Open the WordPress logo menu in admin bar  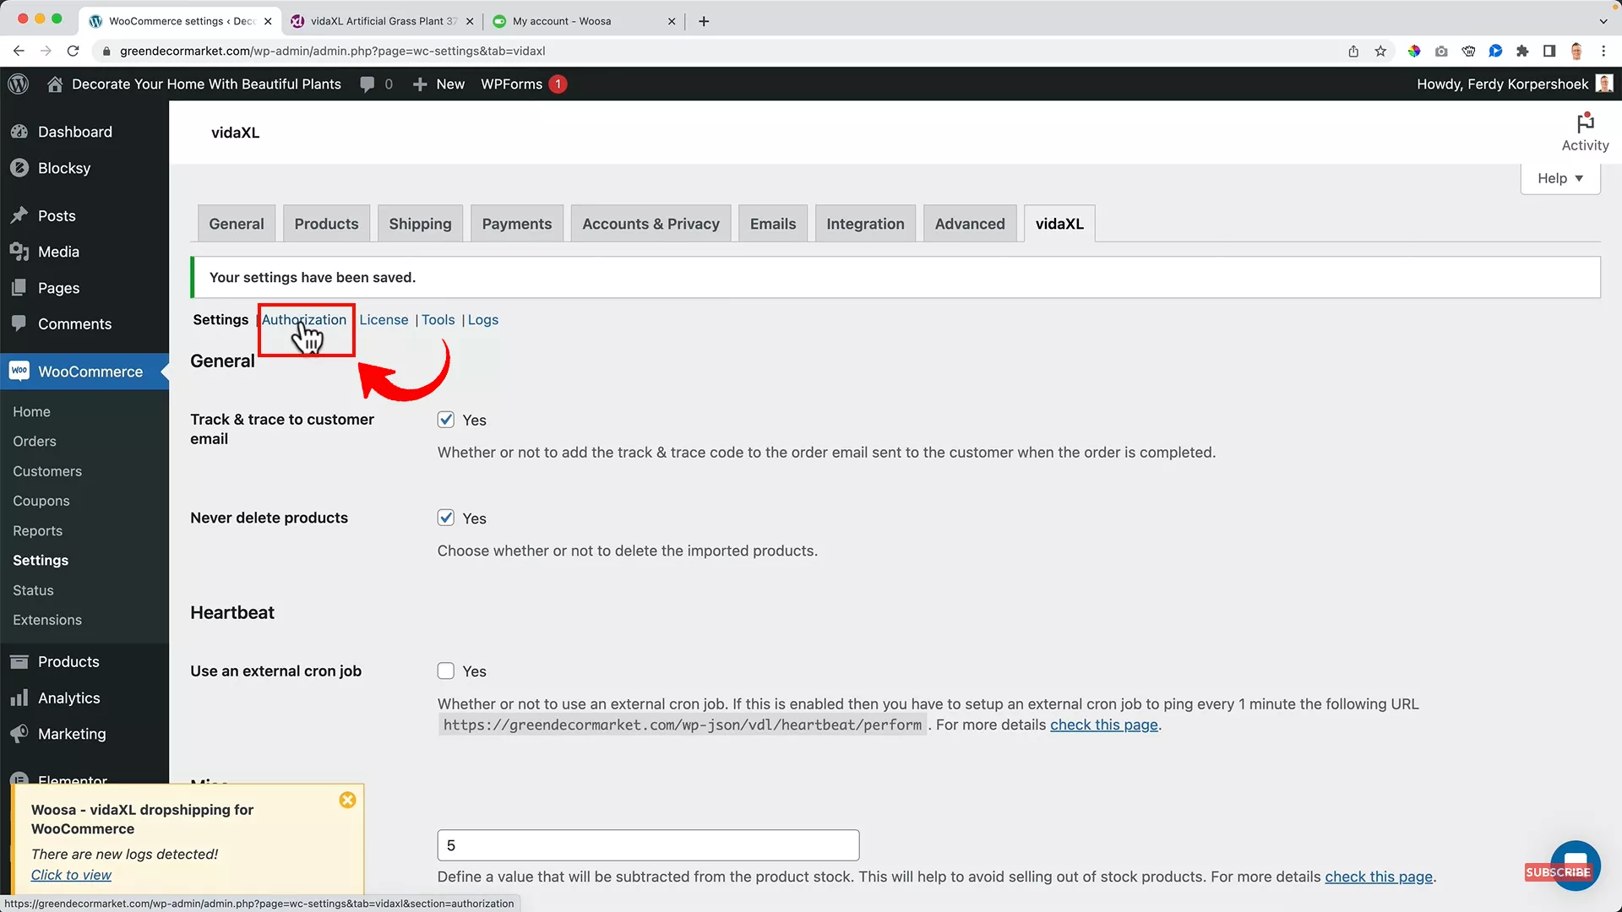[x=18, y=84]
